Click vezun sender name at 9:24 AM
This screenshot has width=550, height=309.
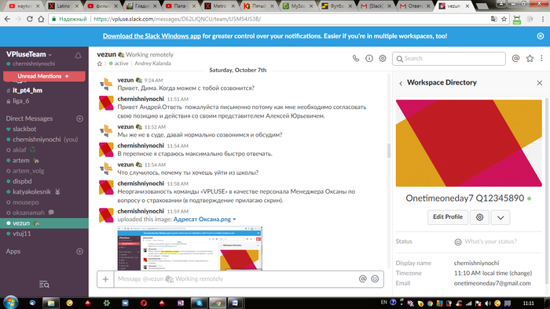click(x=125, y=80)
